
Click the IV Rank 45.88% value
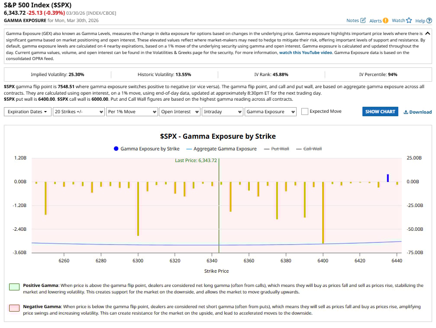(x=280, y=74)
